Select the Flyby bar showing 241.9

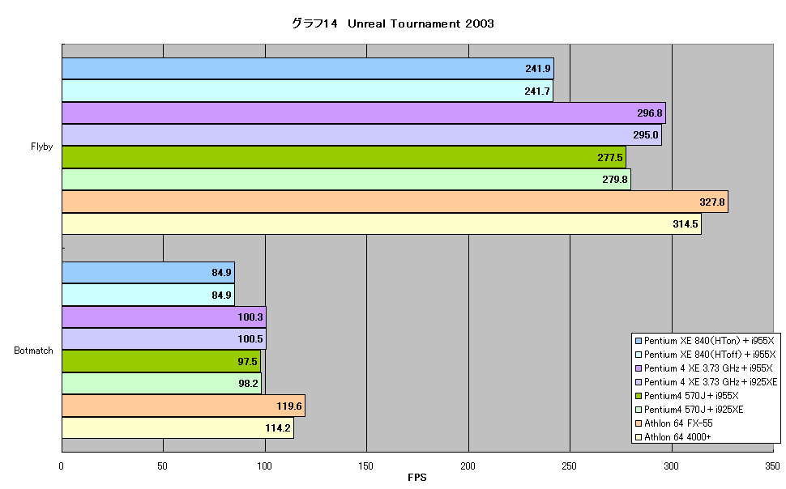click(x=308, y=69)
